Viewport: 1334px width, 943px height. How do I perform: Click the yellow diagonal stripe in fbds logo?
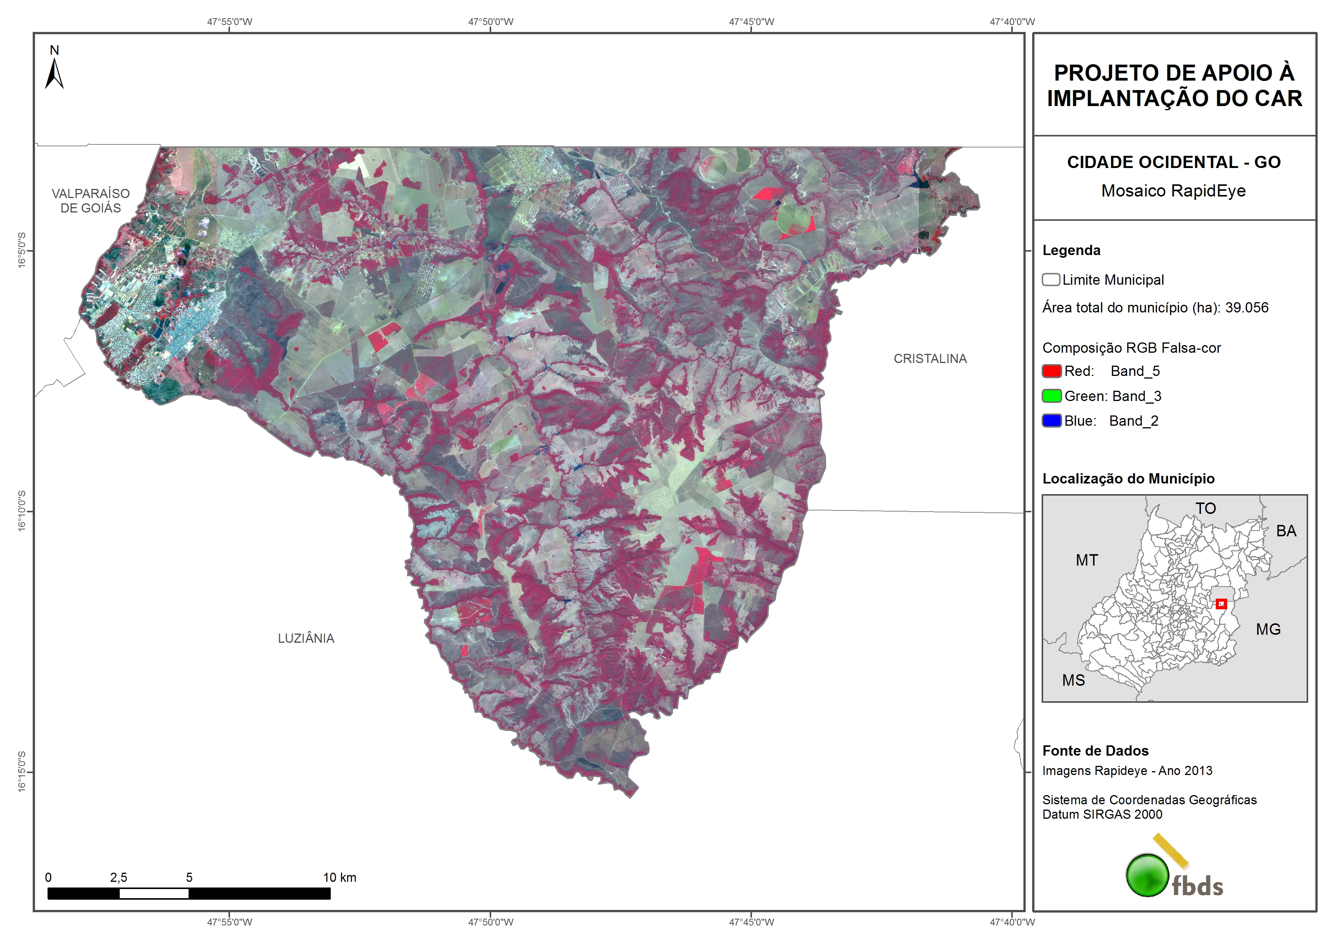coord(1170,851)
